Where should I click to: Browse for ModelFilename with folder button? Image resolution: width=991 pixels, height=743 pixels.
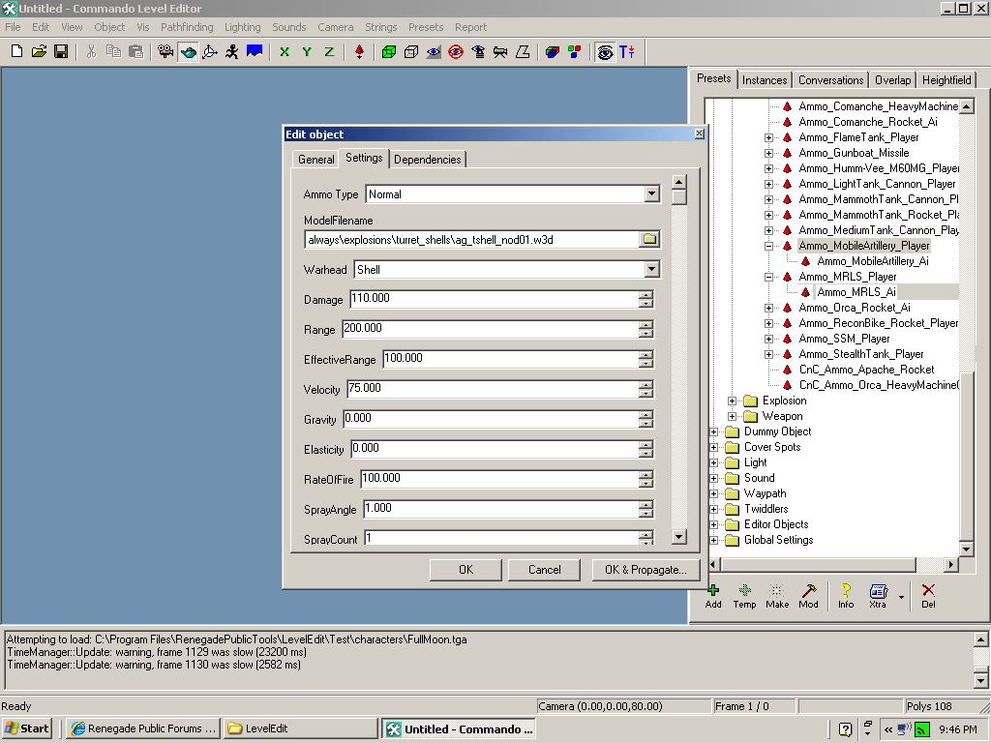(649, 239)
